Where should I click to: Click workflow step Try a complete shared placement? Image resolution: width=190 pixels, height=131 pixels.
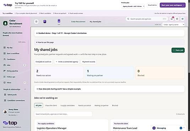point(26,14)
